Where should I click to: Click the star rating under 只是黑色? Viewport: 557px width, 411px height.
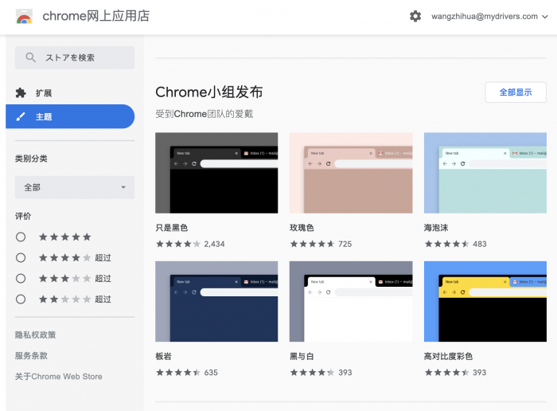pyautogui.click(x=178, y=244)
